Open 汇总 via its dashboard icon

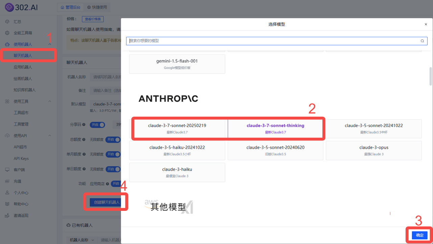click(x=7, y=22)
